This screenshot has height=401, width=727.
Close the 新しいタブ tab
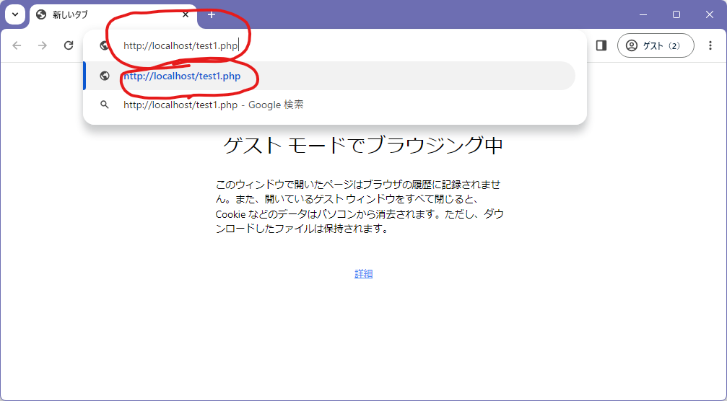186,14
